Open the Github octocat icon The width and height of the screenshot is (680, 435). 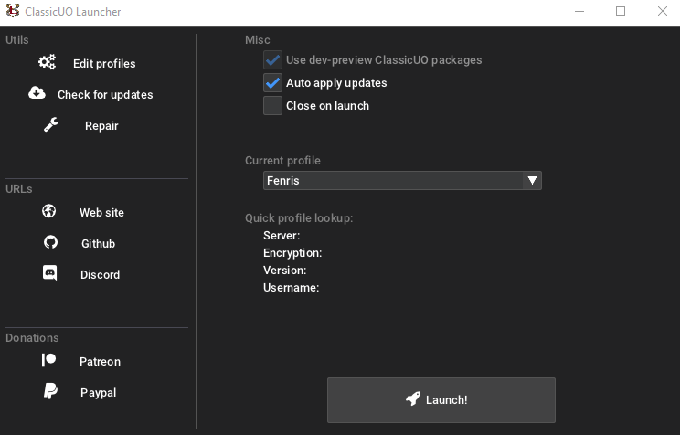(50, 243)
